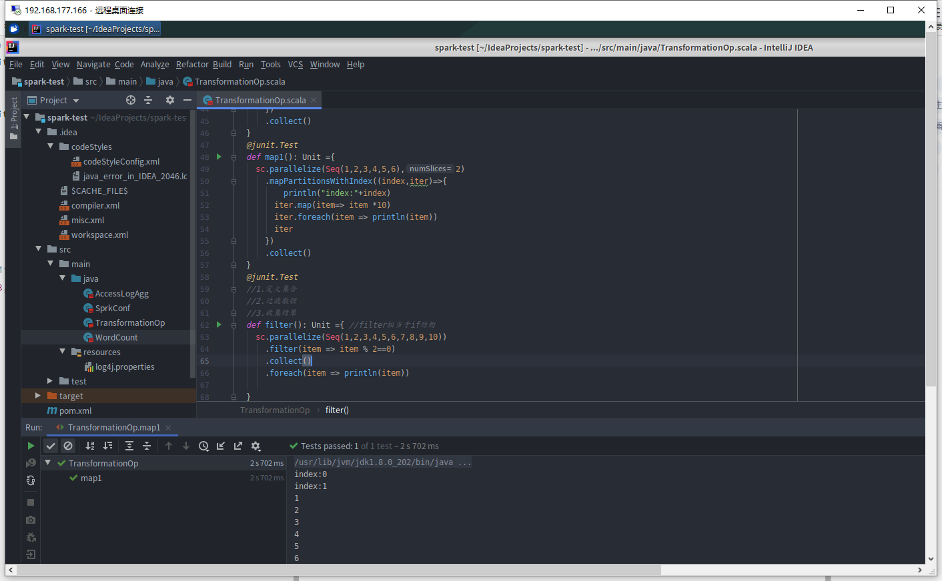
Task: Rerun the test with the green play icon
Action: point(31,446)
